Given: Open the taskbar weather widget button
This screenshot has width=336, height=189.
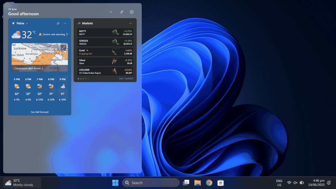Looking at the screenshot, I should (22, 183).
